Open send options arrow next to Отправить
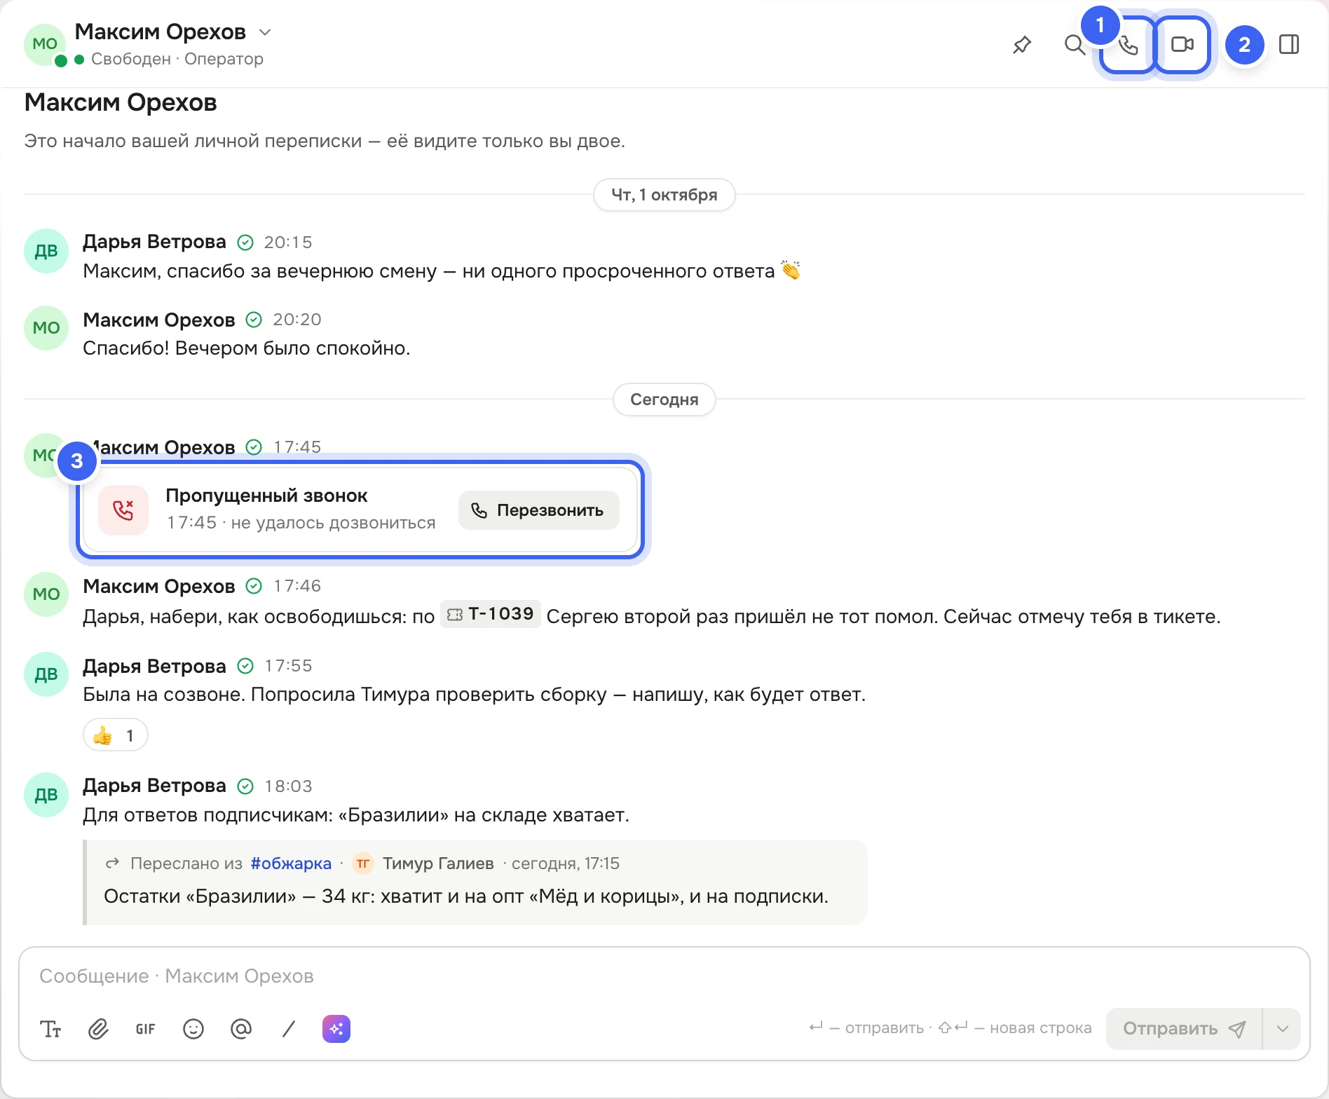Screen dimensions: 1329x1099 pyautogui.click(x=1283, y=1029)
